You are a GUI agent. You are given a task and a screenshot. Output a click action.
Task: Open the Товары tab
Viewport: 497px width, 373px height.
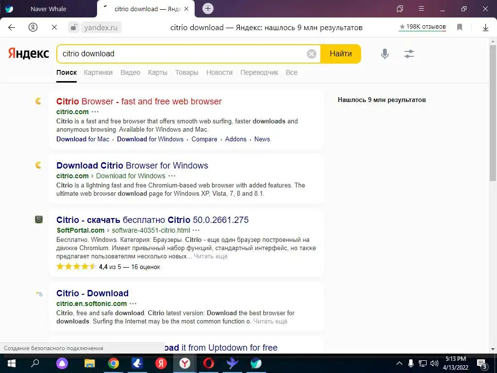187,72
